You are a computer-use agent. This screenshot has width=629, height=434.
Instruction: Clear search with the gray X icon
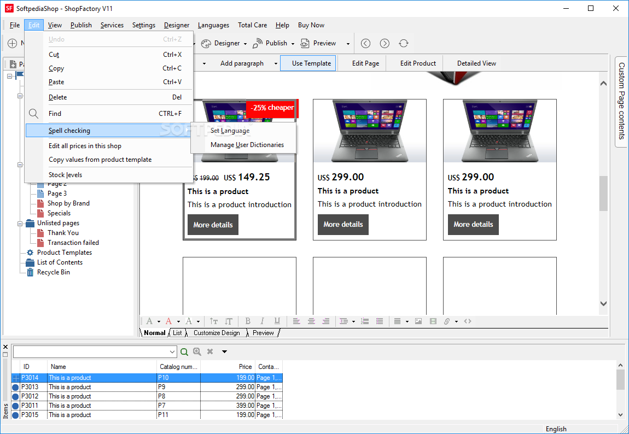(x=210, y=351)
